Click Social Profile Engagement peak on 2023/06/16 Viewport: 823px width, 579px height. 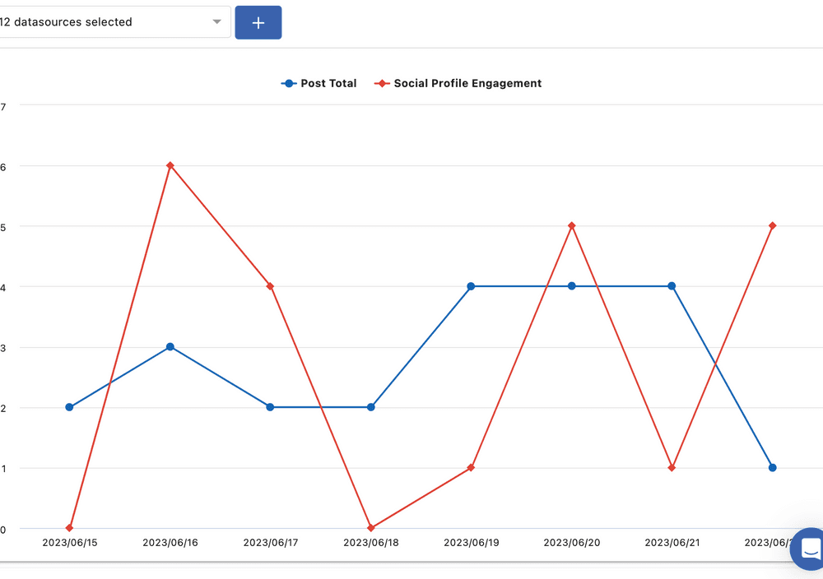pyautogui.click(x=170, y=165)
